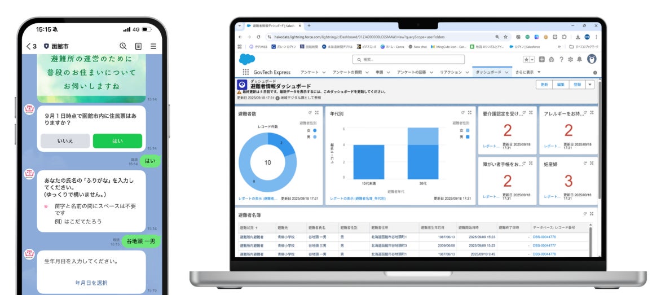The height and width of the screenshot is (295, 661).
Task: Click the zoom magnifier in address bar
Action: click(497, 37)
